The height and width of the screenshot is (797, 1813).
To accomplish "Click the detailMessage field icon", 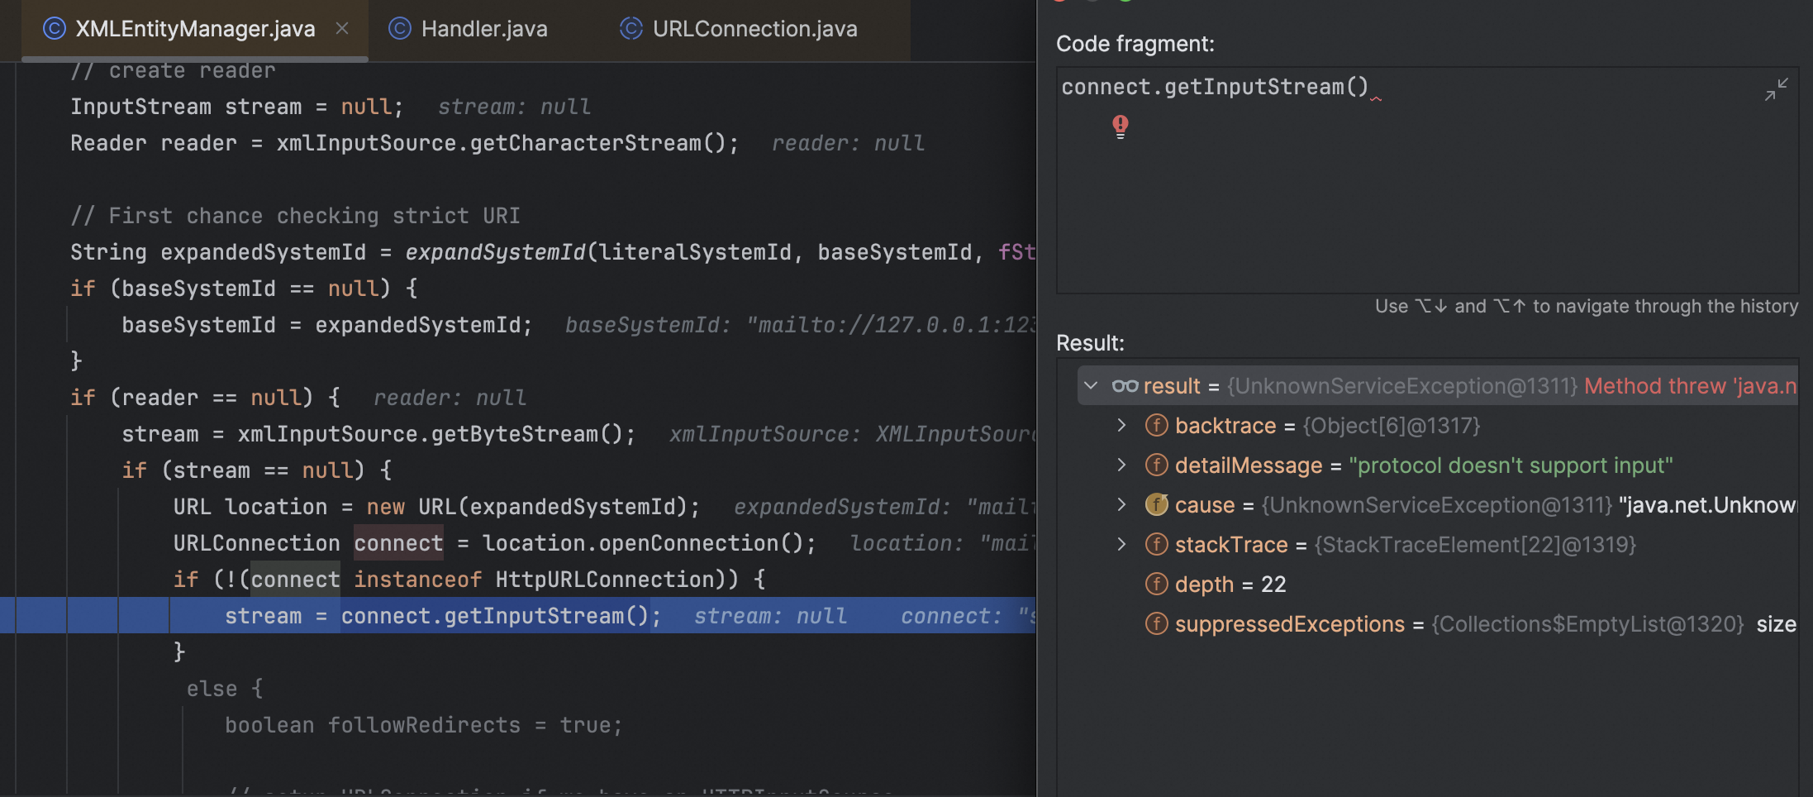I will click(1156, 465).
